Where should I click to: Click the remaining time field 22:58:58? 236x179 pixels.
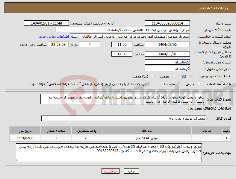[58, 44]
